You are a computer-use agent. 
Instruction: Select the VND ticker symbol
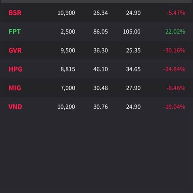pyautogui.click(x=15, y=107)
